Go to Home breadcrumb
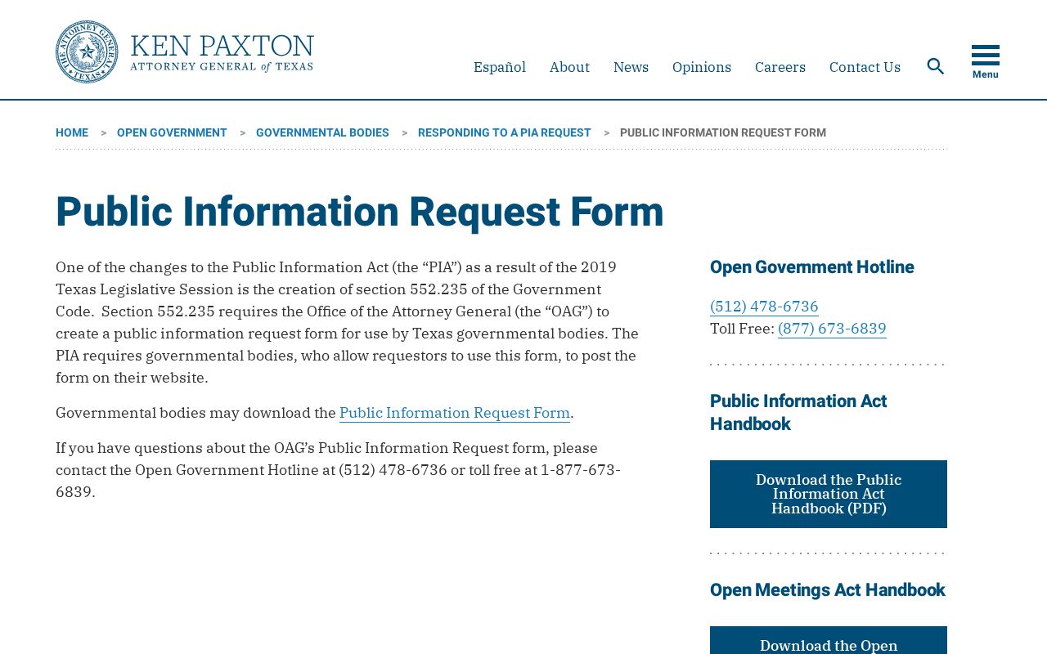This screenshot has width=1047, height=654. [72, 132]
